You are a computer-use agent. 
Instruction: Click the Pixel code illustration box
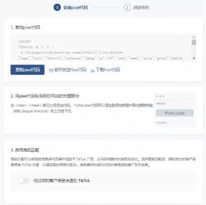(x=174, y=113)
